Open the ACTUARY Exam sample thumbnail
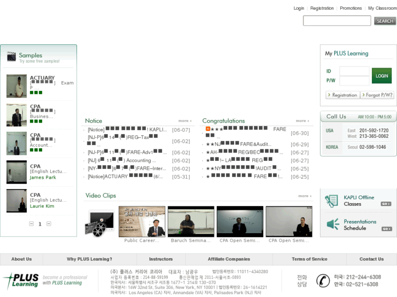This screenshot has width=397, height=297. click(16, 86)
